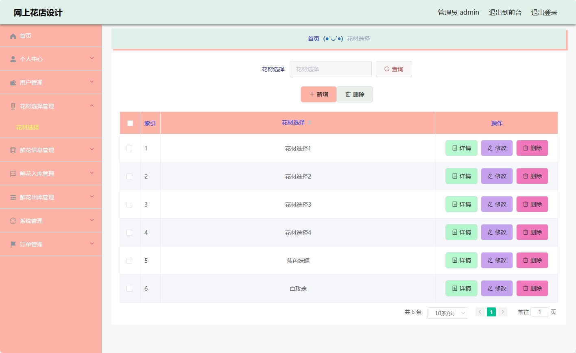Screen dimensions: 576x353
Task: Check the row checkbox for 蓝色妖姬
Action: (x=130, y=260)
